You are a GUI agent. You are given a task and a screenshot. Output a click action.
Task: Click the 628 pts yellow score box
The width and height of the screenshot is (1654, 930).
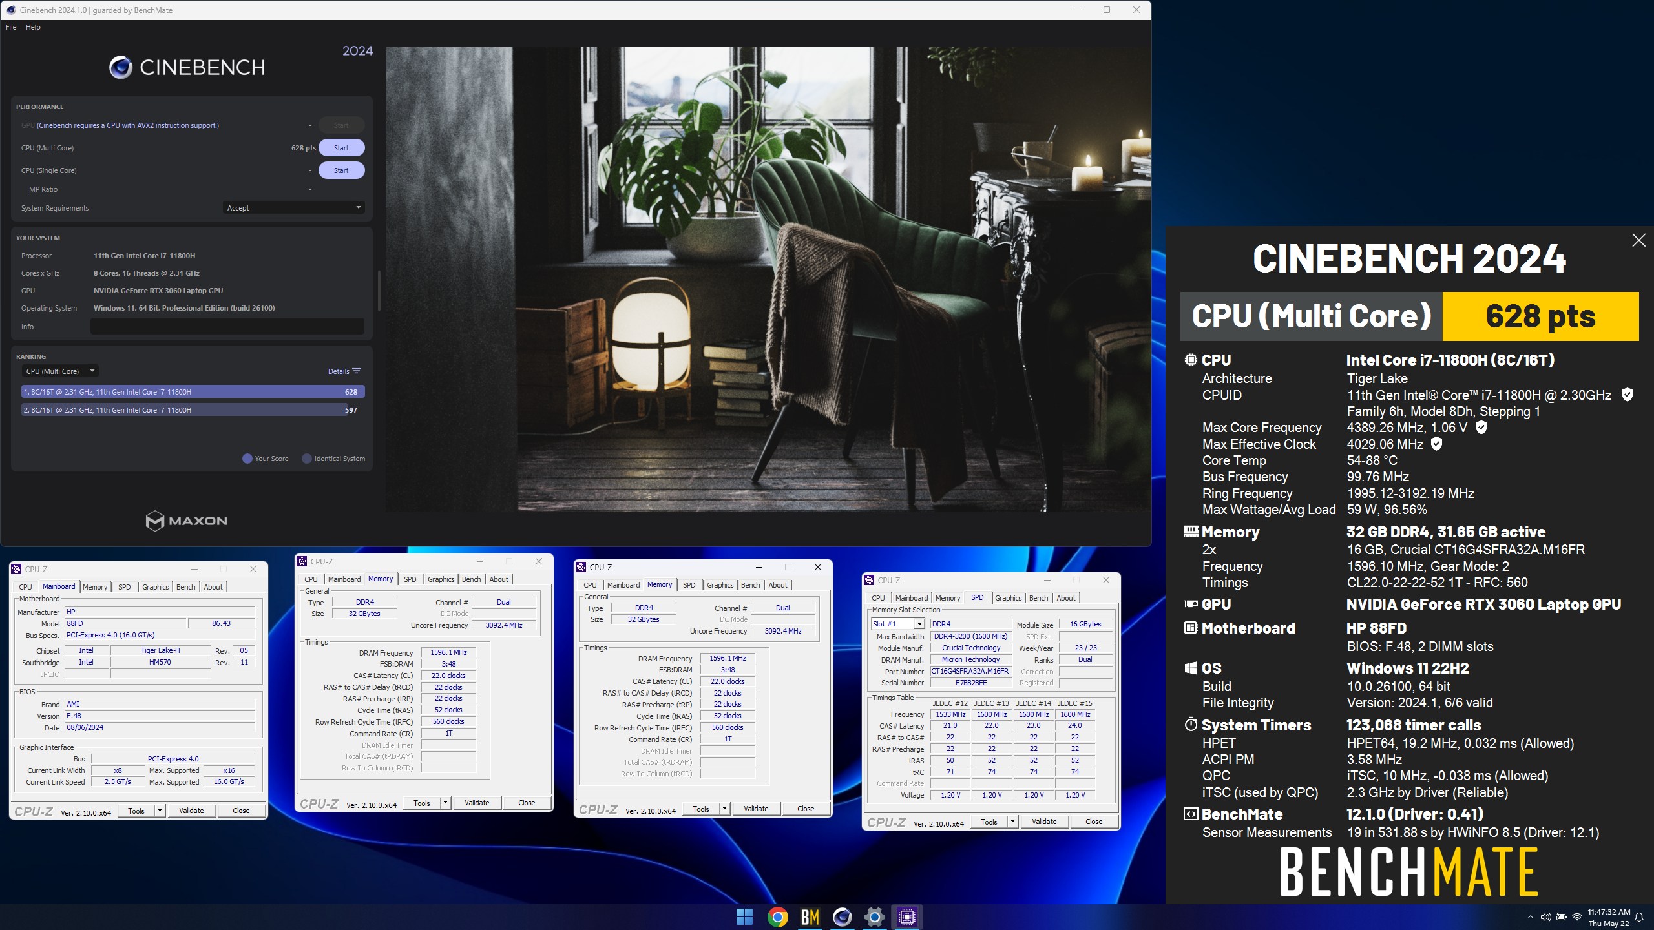pyautogui.click(x=1540, y=316)
